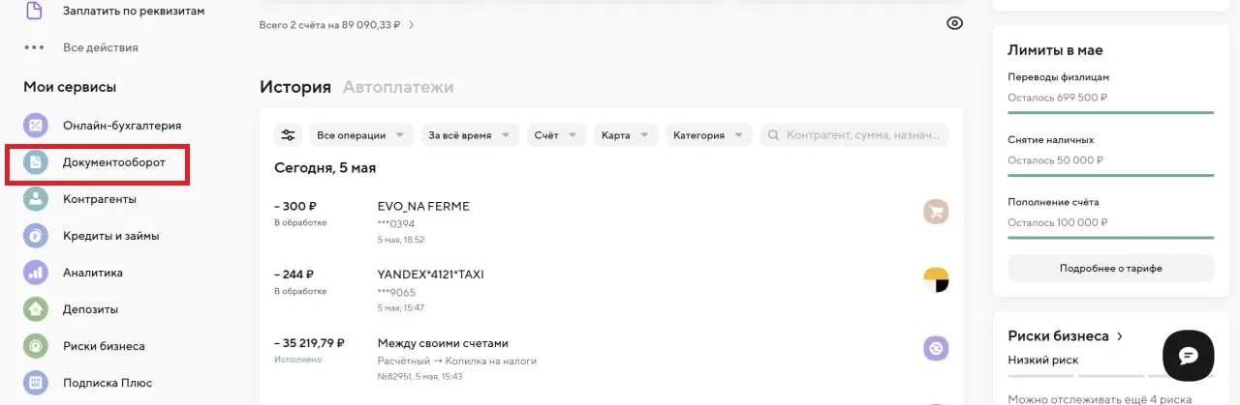Open the Контрагенты person icon
Screen dimensions: 1240x405
36,199
